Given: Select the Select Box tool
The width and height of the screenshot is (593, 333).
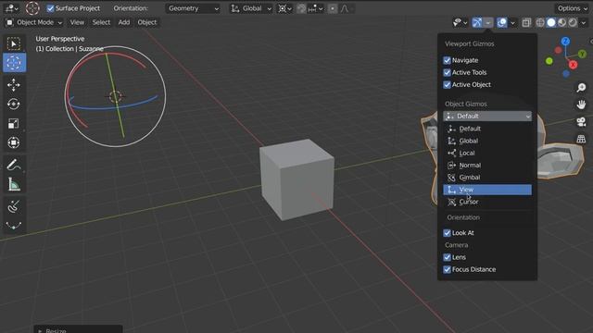Looking at the screenshot, I should pos(14,43).
